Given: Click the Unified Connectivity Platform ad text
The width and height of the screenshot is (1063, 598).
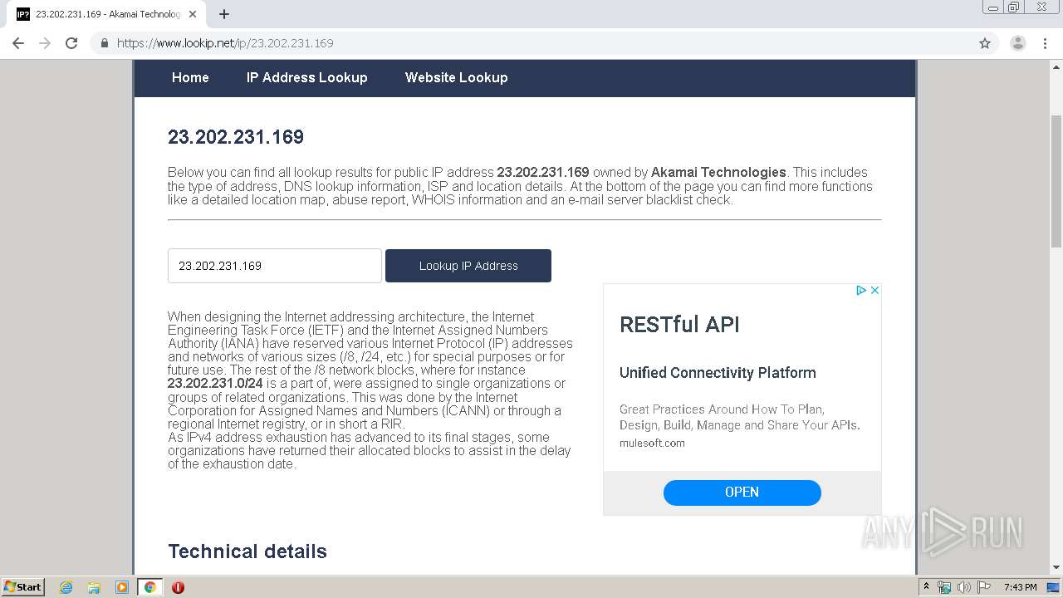Looking at the screenshot, I should (x=718, y=373).
